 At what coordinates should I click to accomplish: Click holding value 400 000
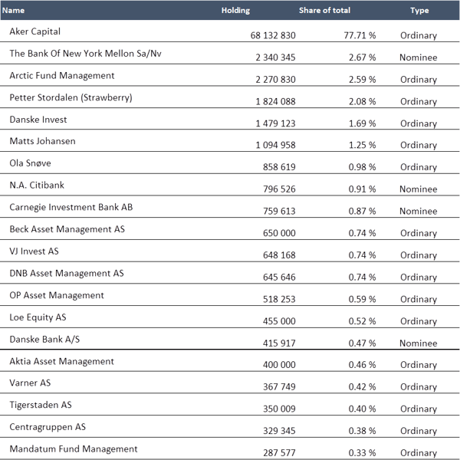[279, 365]
